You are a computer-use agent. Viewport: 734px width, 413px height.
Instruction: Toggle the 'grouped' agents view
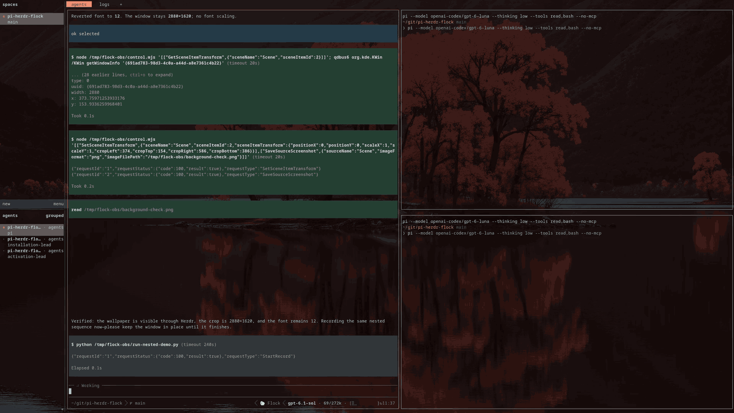[55, 216]
